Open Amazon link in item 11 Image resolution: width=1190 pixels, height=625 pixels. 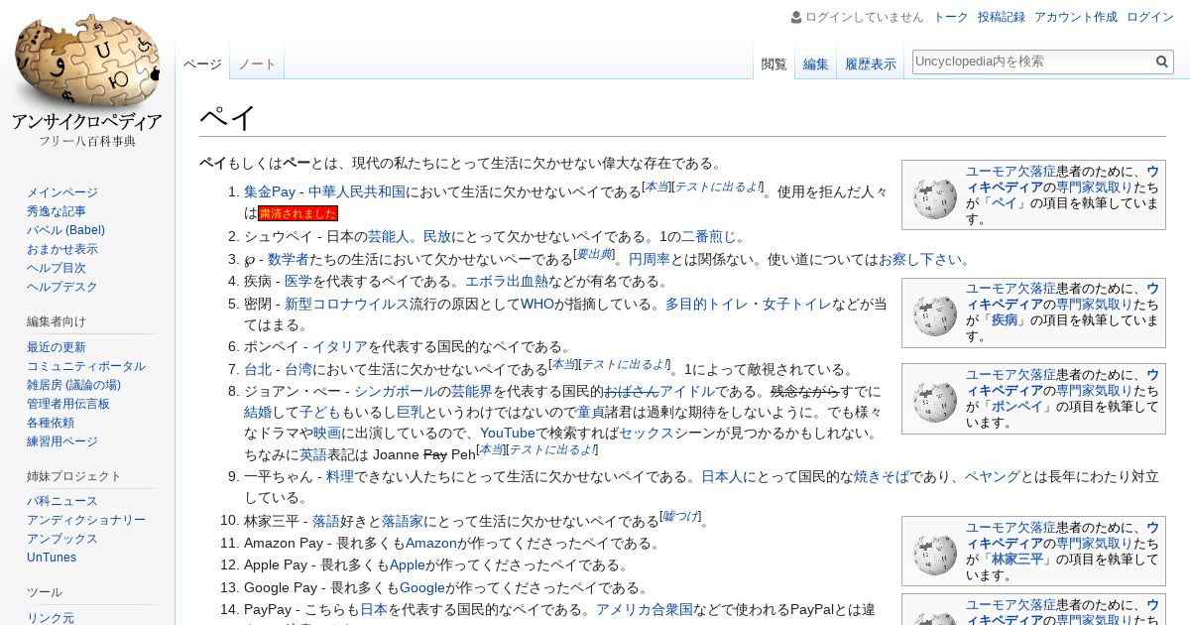(431, 543)
